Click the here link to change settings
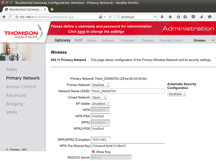The height and width of the screenshot is (161, 216). click(81, 32)
